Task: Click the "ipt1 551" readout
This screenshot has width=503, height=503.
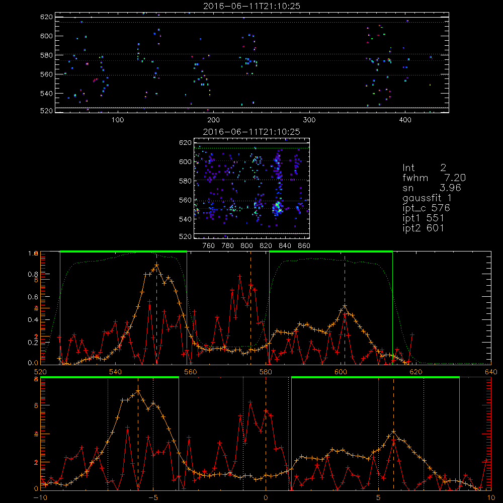Action: pyautogui.click(x=423, y=218)
